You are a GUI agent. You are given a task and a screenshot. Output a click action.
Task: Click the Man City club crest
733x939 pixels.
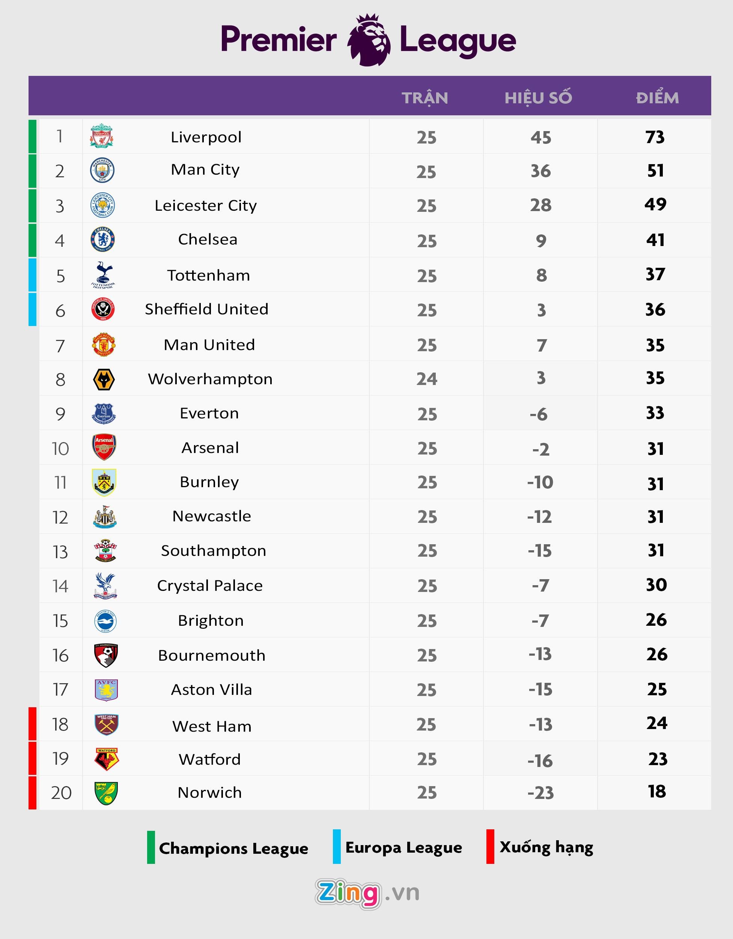(102, 170)
